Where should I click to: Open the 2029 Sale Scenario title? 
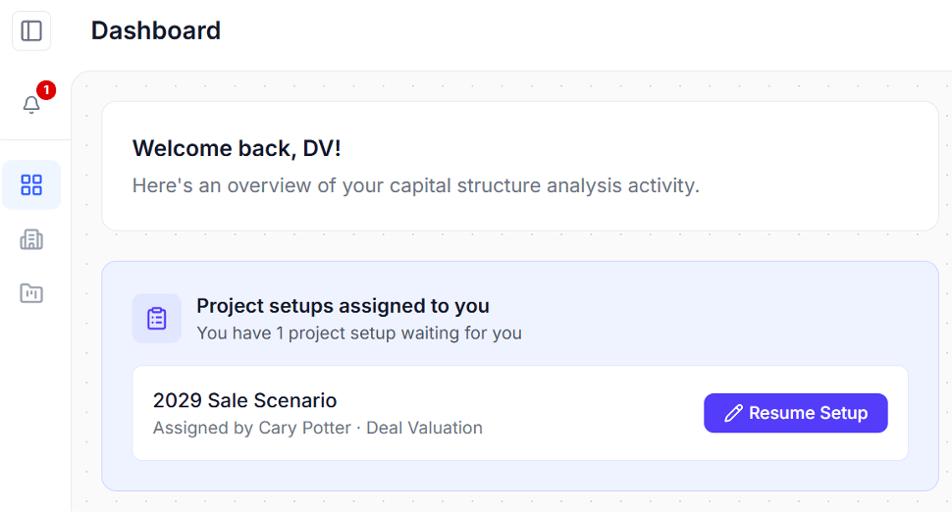(244, 400)
